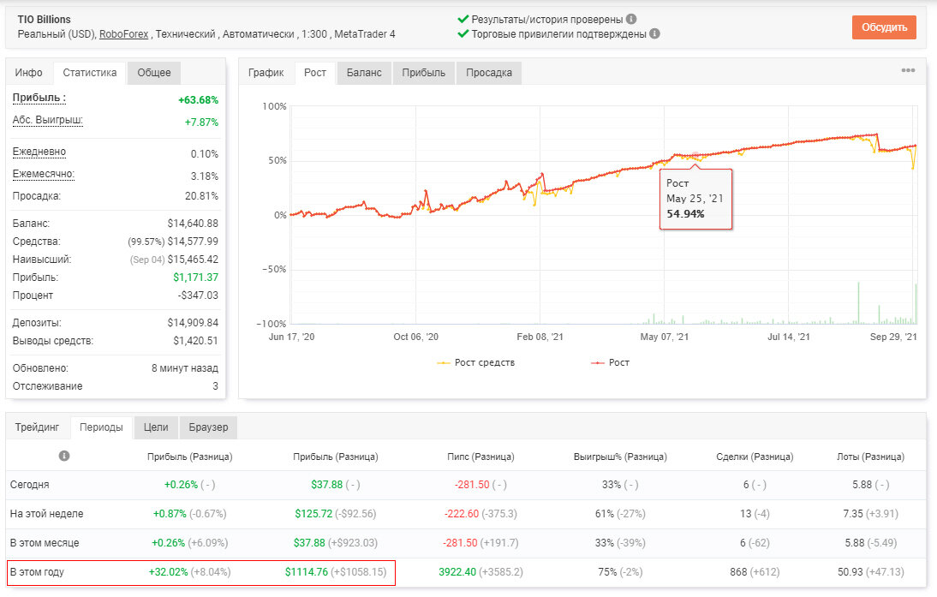Click the +7.87% absolute gain value
The height and width of the screenshot is (597, 937).
[x=201, y=122]
